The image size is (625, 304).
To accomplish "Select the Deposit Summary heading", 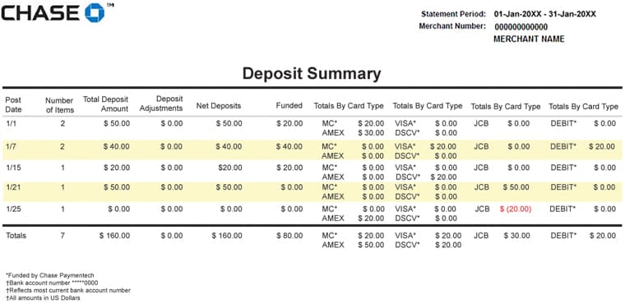I will pyautogui.click(x=312, y=74).
